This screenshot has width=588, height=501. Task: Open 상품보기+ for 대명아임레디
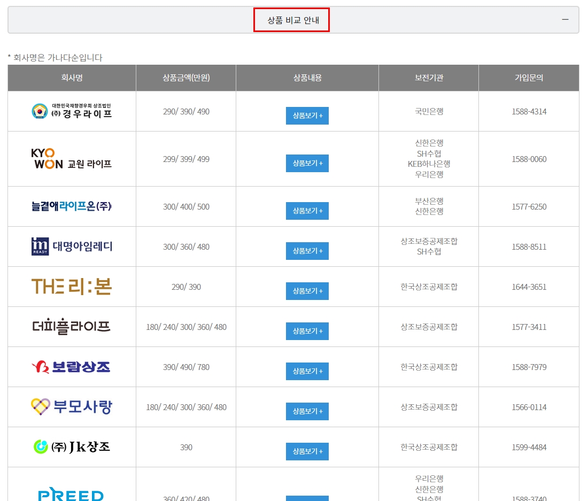[307, 251]
